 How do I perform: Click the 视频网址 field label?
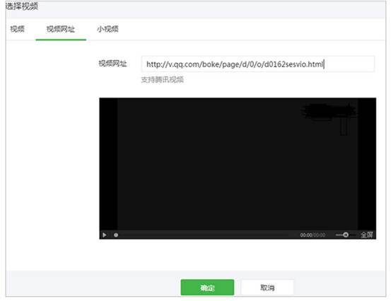pos(112,64)
